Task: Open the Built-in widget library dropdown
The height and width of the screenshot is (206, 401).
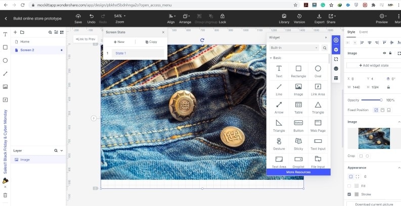Action: pos(294,48)
